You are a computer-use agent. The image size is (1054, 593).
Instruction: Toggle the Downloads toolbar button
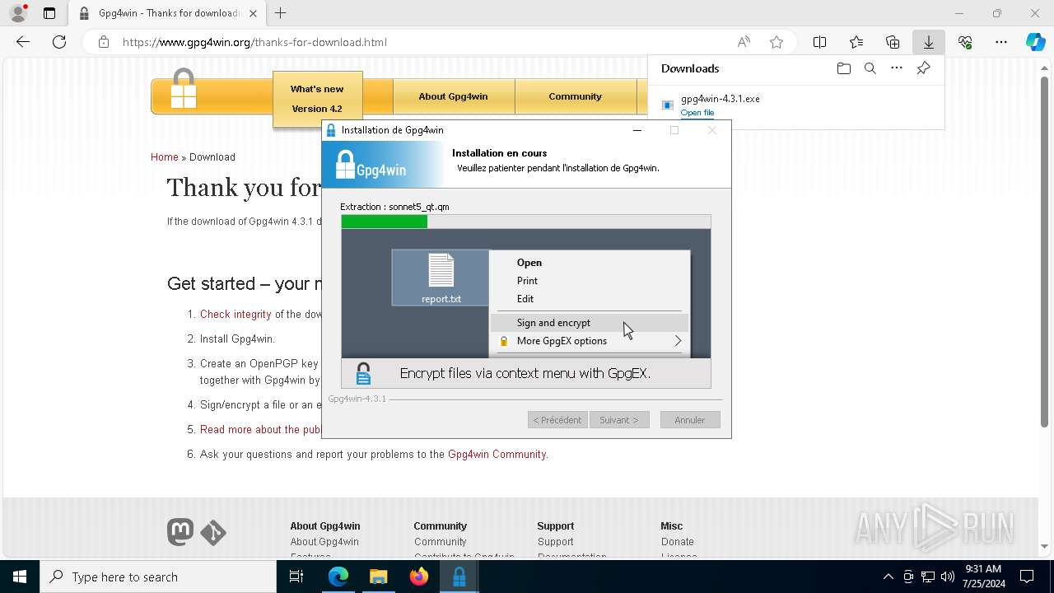pyautogui.click(x=929, y=42)
